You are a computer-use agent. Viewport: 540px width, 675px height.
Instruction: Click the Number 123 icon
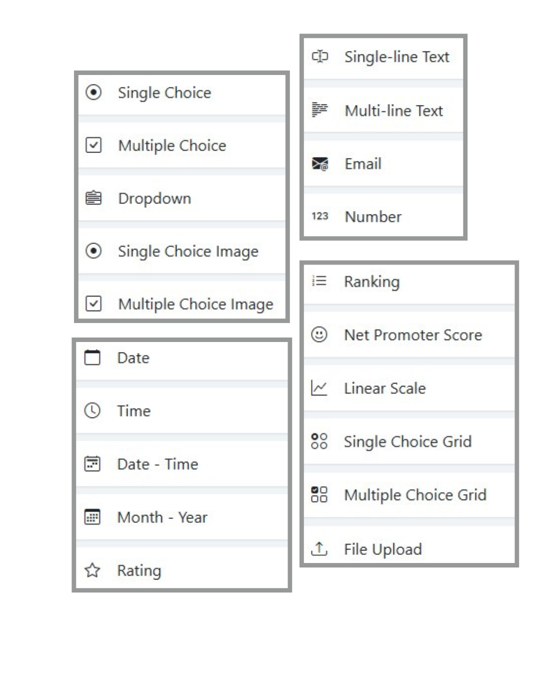pos(320,216)
